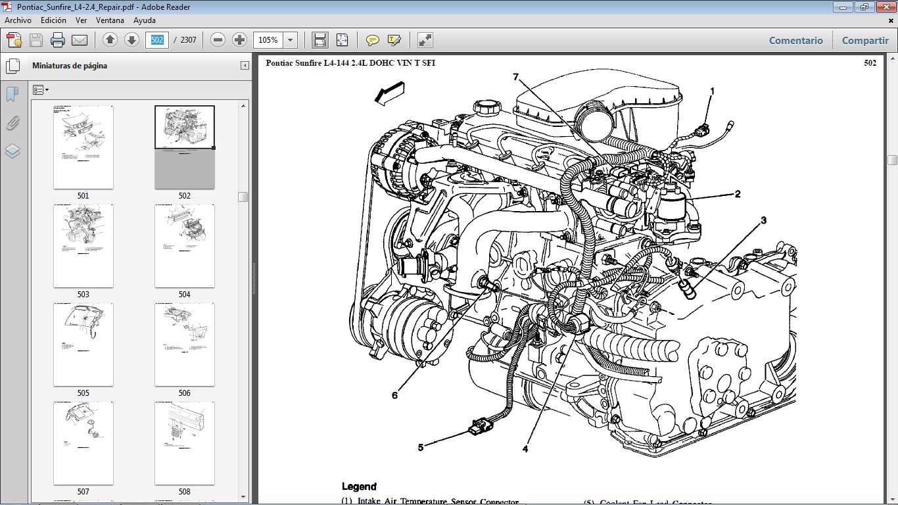Click the fit-width scrolling mode icon
The image size is (898, 505).
click(320, 40)
